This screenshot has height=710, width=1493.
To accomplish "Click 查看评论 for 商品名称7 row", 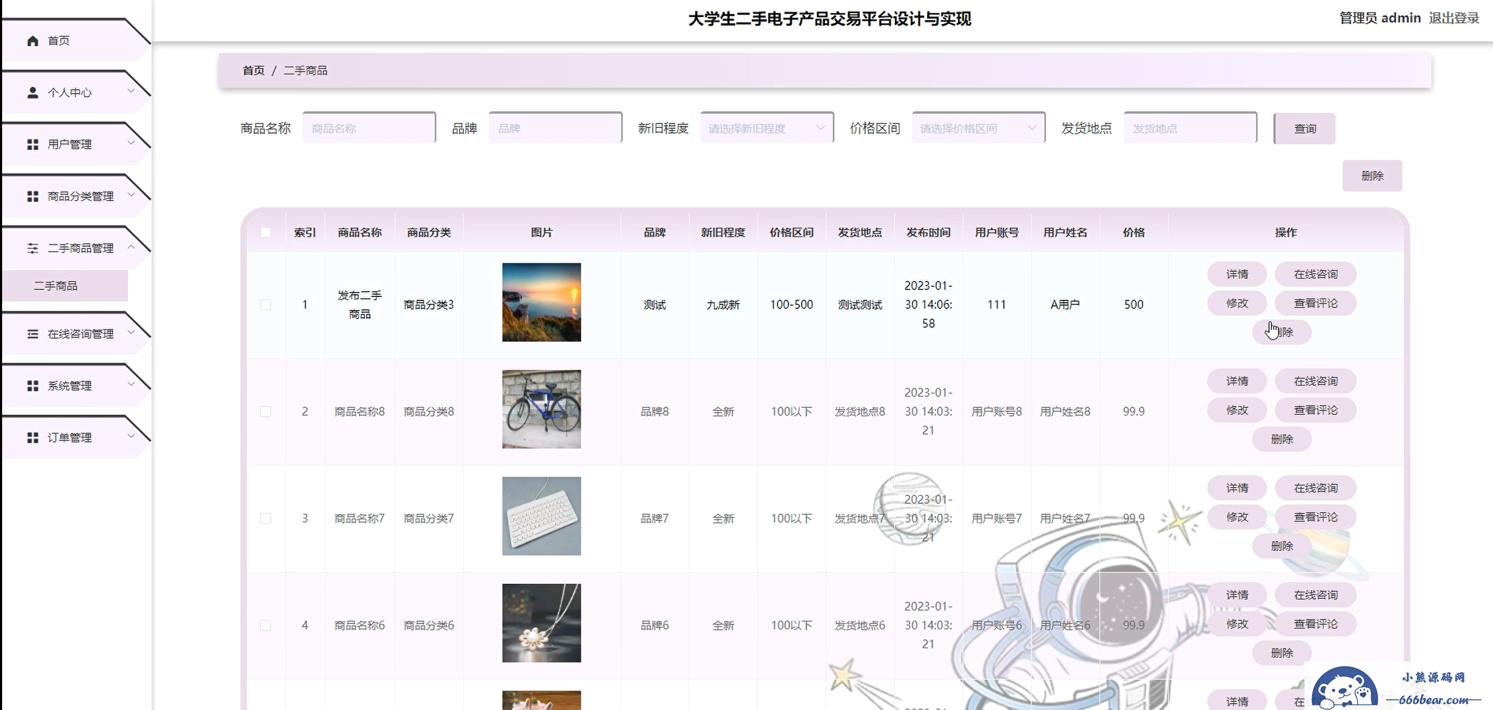I will tap(1316, 517).
